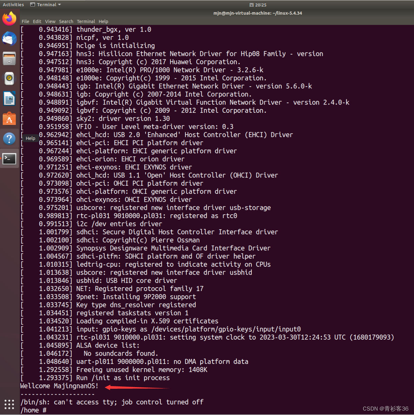Open the Show Applications grid

click(9, 404)
